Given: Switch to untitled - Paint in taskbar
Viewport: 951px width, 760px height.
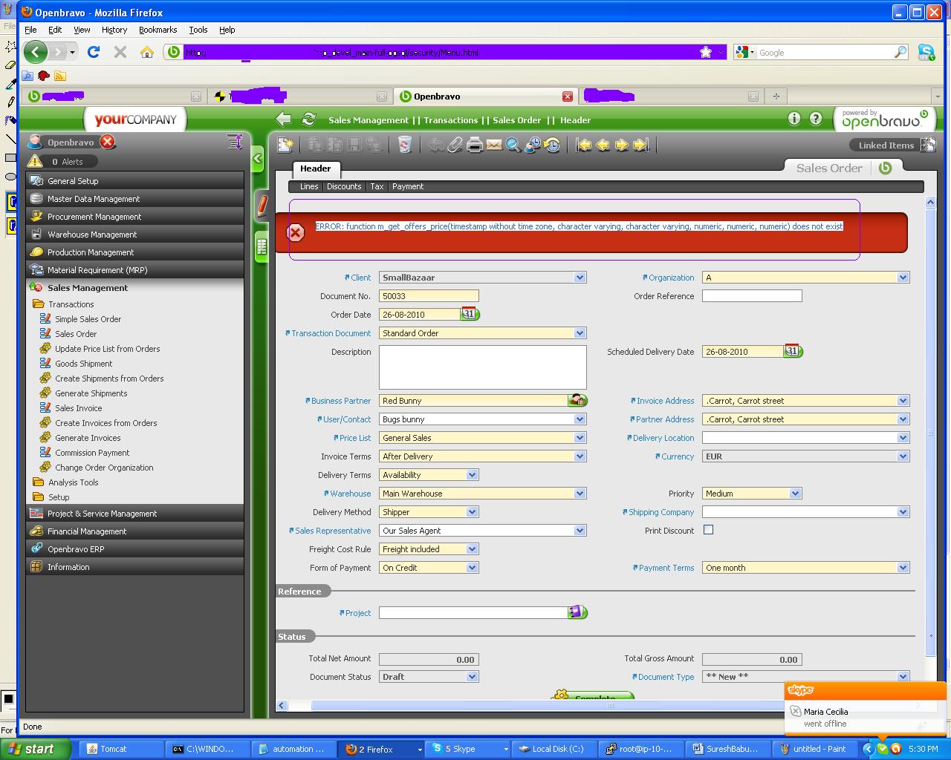Looking at the screenshot, I should tap(812, 749).
